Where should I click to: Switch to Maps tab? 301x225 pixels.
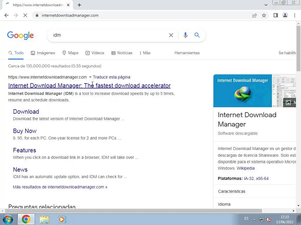tap(71, 53)
